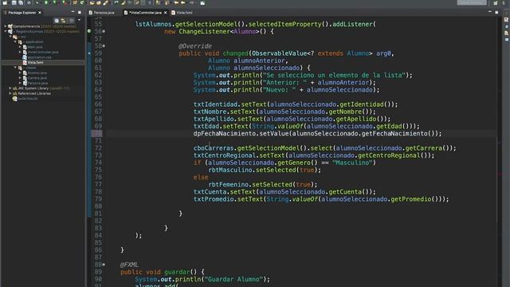Image resolution: width=510 pixels, height=287 pixels.
Task: Run the program with the green Run icon
Action: point(46,3)
